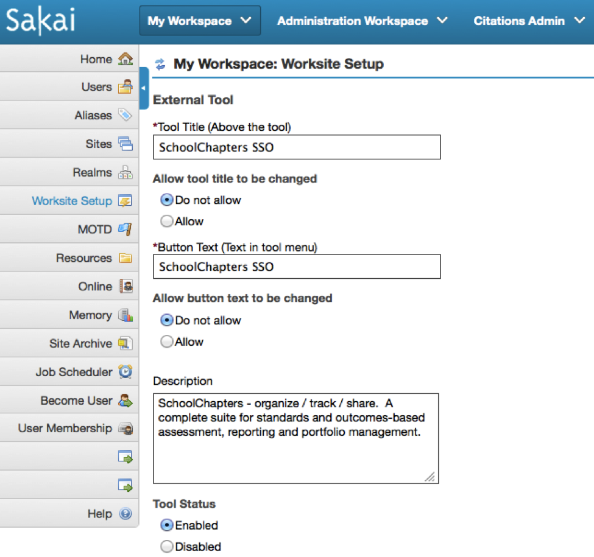Switch to the Citations Admin tab
594x557 pixels.
[519, 21]
